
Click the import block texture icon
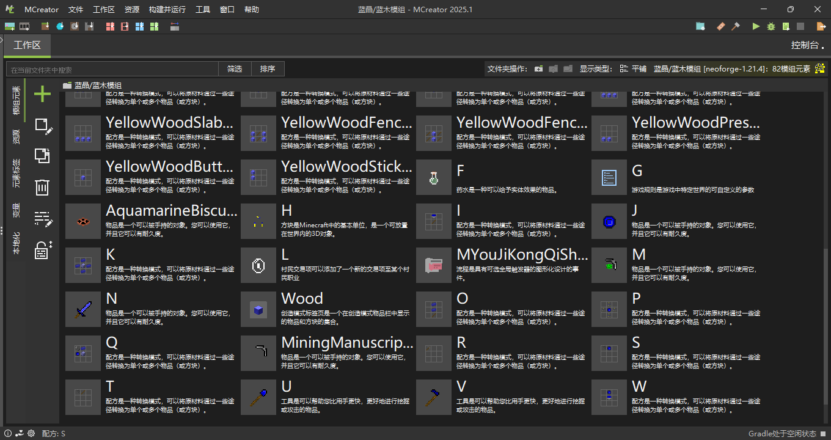pyautogui.click(x=45, y=26)
